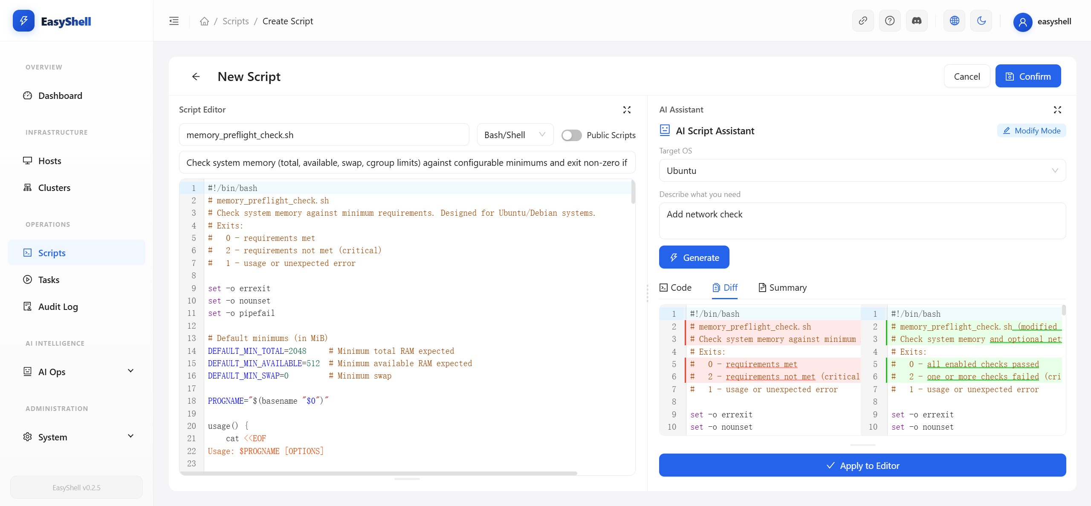Open the Target OS Ubuntu dropdown
Image resolution: width=1091 pixels, height=506 pixels.
tap(862, 171)
